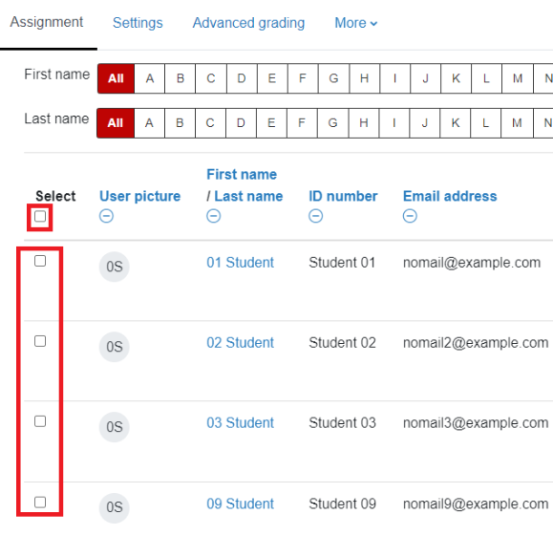553x557 pixels.
Task: Click the 01 Student avatar picture
Action: pyautogui.click(x=114, y=267)
